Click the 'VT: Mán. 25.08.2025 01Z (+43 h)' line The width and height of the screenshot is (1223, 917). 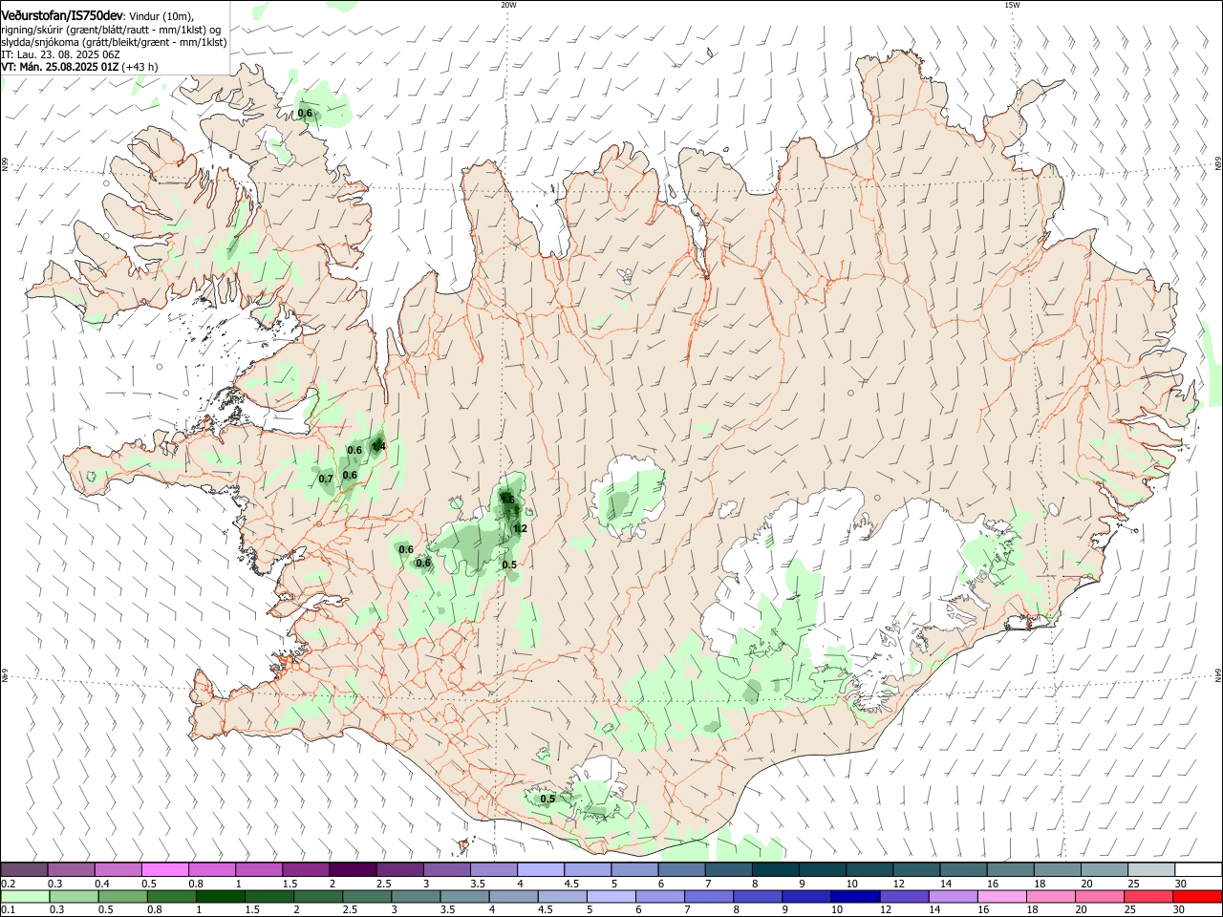click(80, 67)
